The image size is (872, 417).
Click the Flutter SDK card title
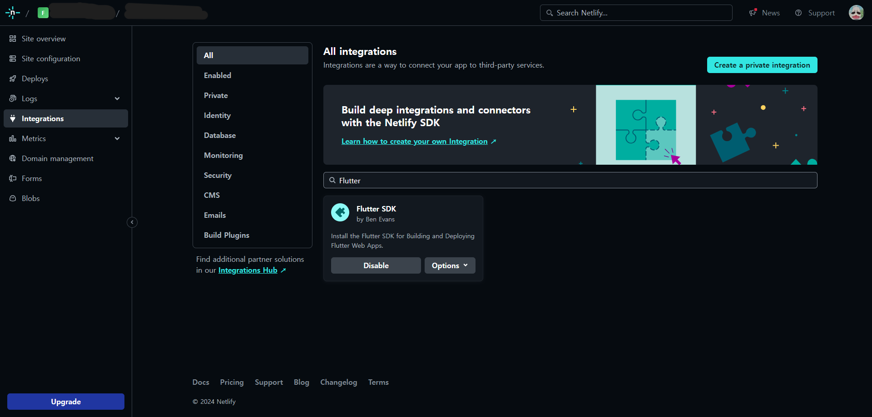(376, 209)
